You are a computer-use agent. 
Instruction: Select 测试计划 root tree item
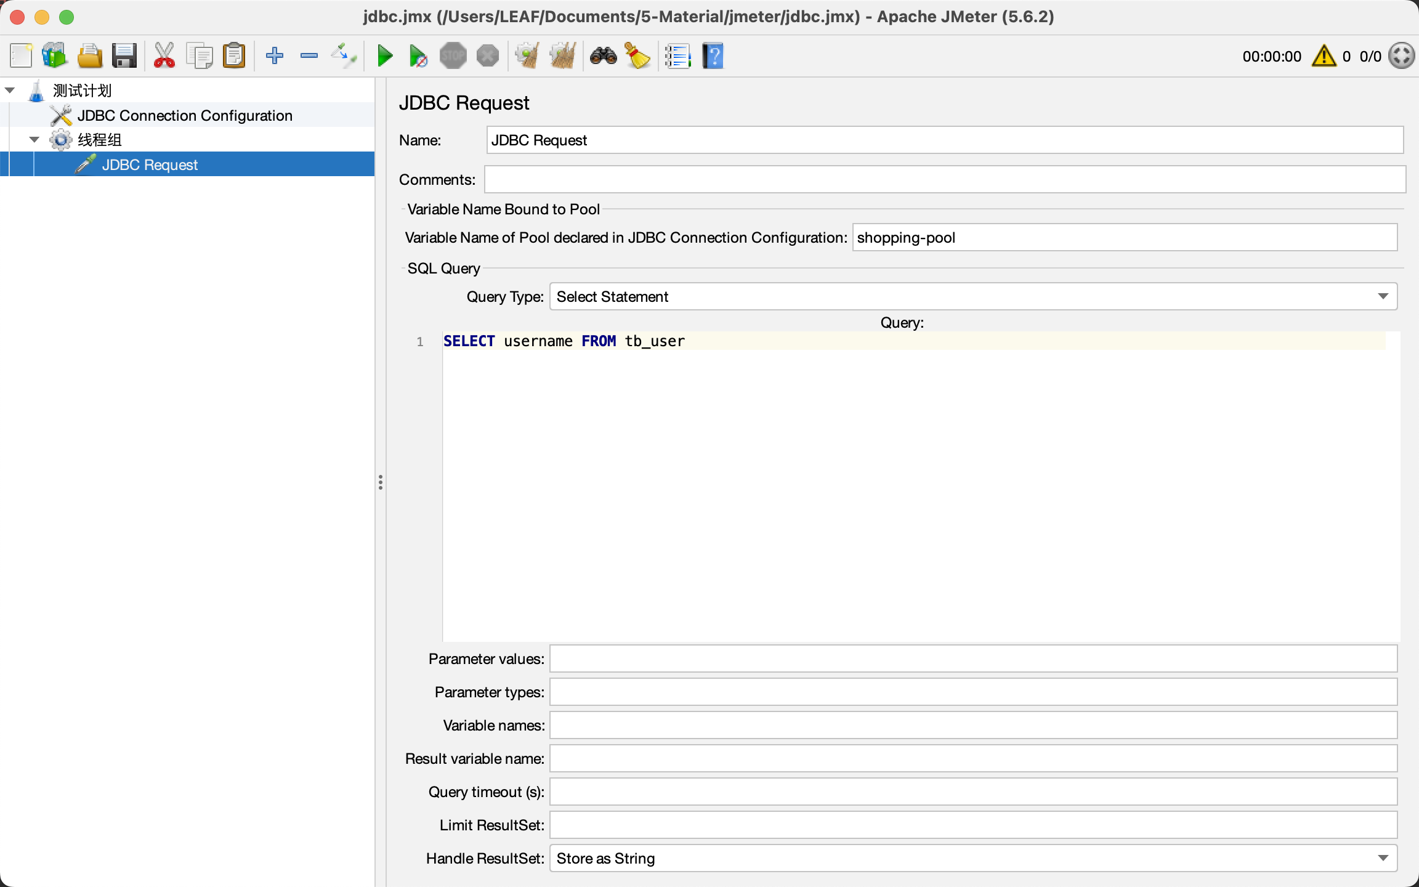(x=82, y=91)
